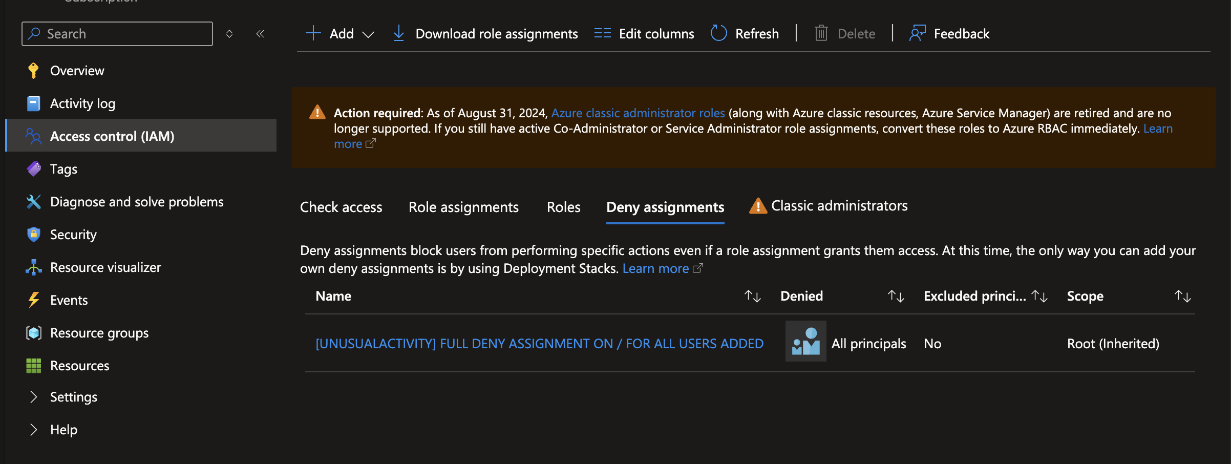Image resolution: width=1231 pixels, height=464 pixels.
Task: Toggle expand/collapse all menu groups
Action: 229,34
